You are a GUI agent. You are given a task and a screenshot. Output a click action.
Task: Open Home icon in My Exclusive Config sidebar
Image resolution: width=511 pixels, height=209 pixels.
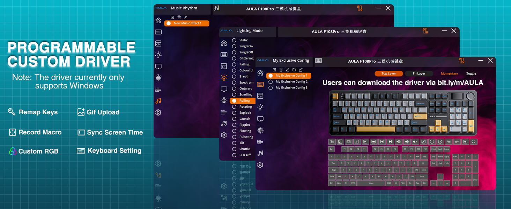(260, 73)
